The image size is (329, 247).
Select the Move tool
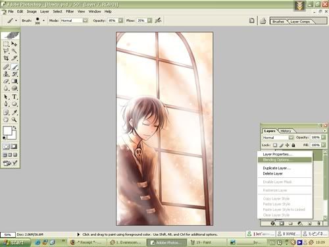(x=14, y=44)
